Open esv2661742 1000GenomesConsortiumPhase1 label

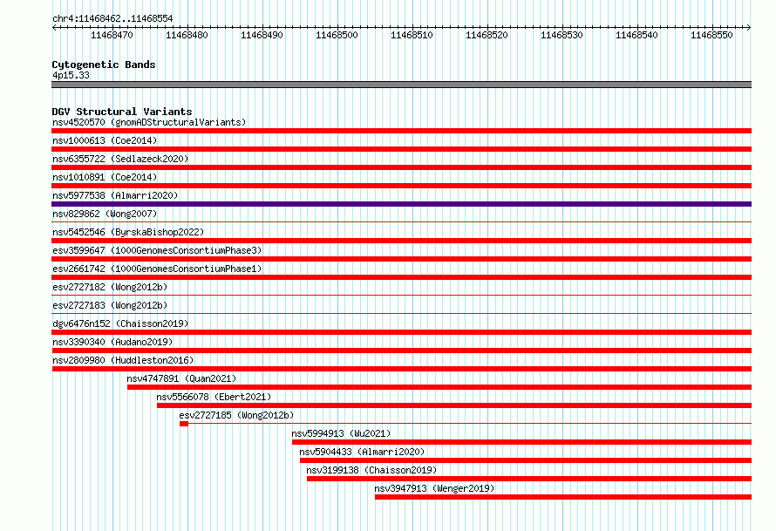click(157, 269)
